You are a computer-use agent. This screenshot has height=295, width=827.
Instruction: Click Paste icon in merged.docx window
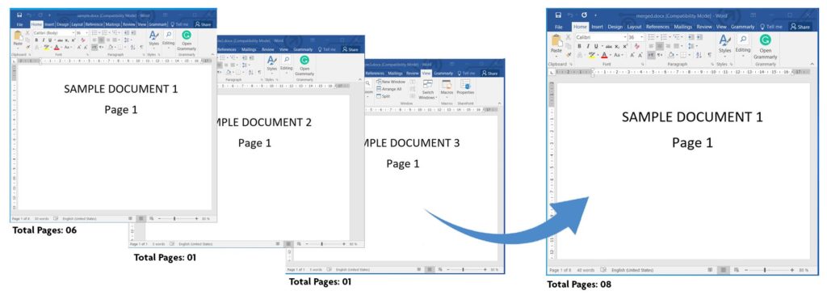[557, 40]
